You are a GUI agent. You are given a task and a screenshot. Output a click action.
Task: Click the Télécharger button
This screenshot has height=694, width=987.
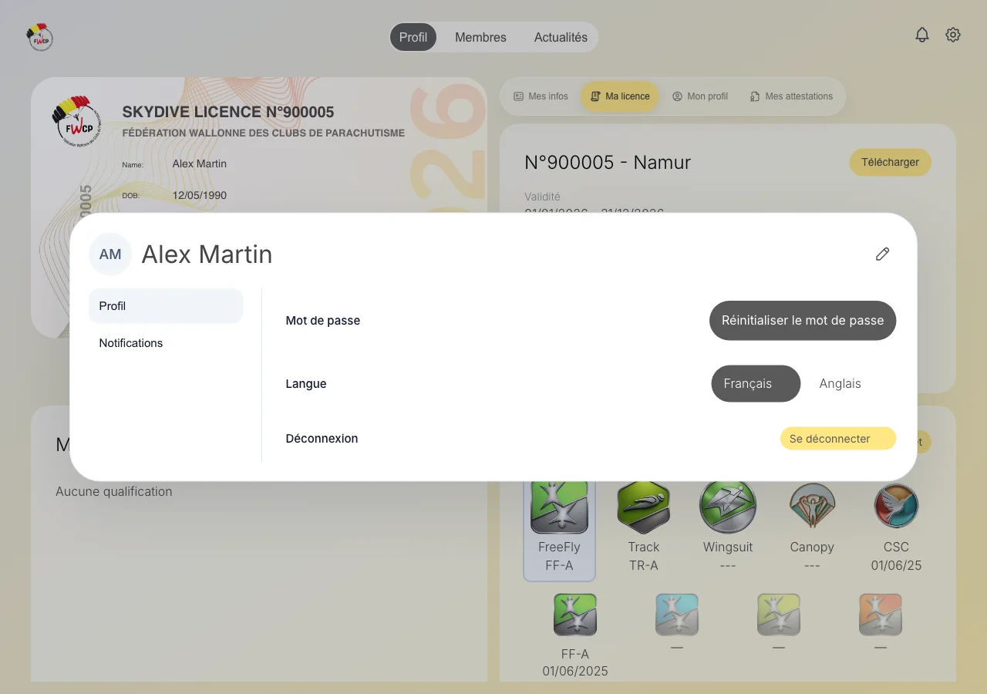tap(891, 162)
